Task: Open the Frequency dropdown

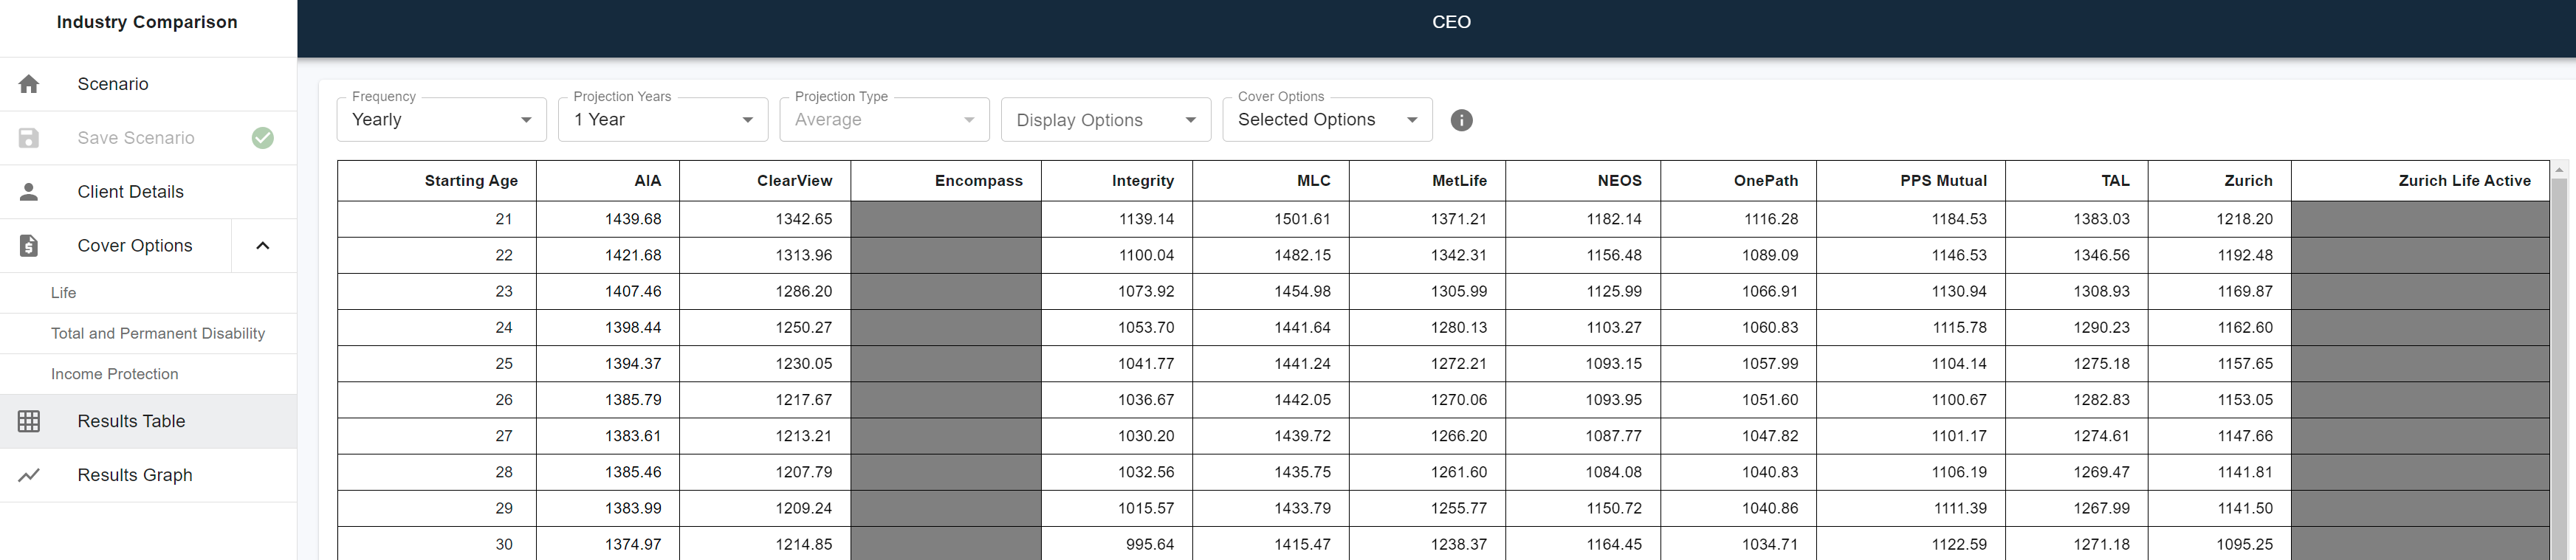Action: point(442,120)
